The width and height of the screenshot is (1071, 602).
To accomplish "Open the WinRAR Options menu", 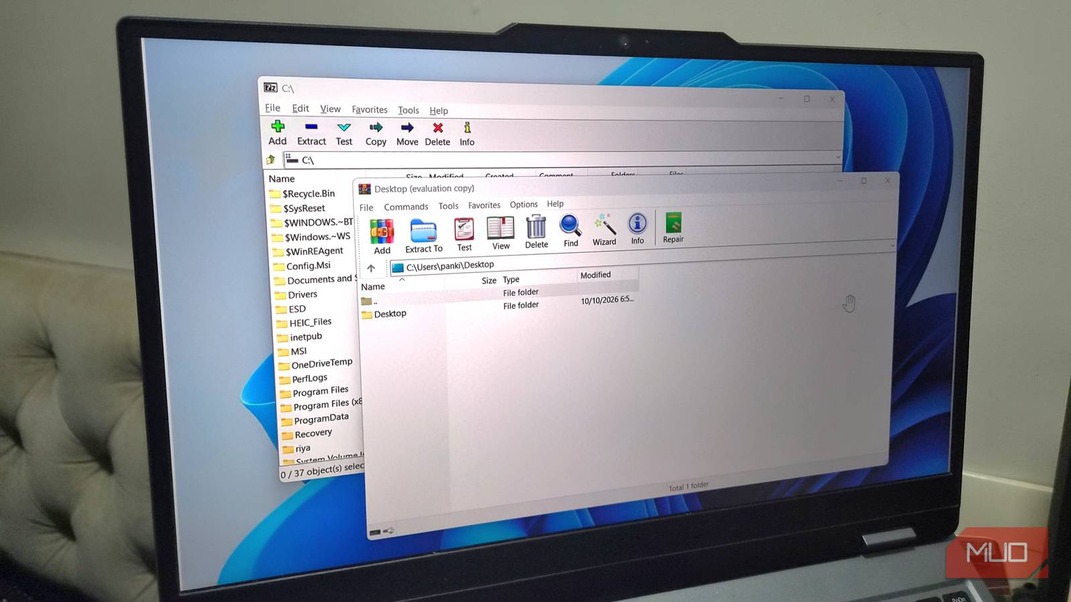I will point(523,205).
